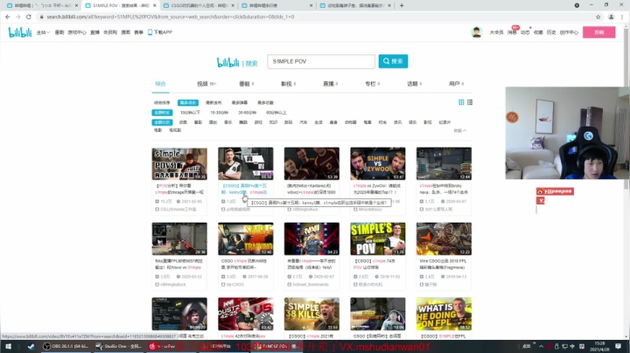The width and height of the screenshot is (630, 353).
Task: Open Windows Start menu
Action: 8,346
